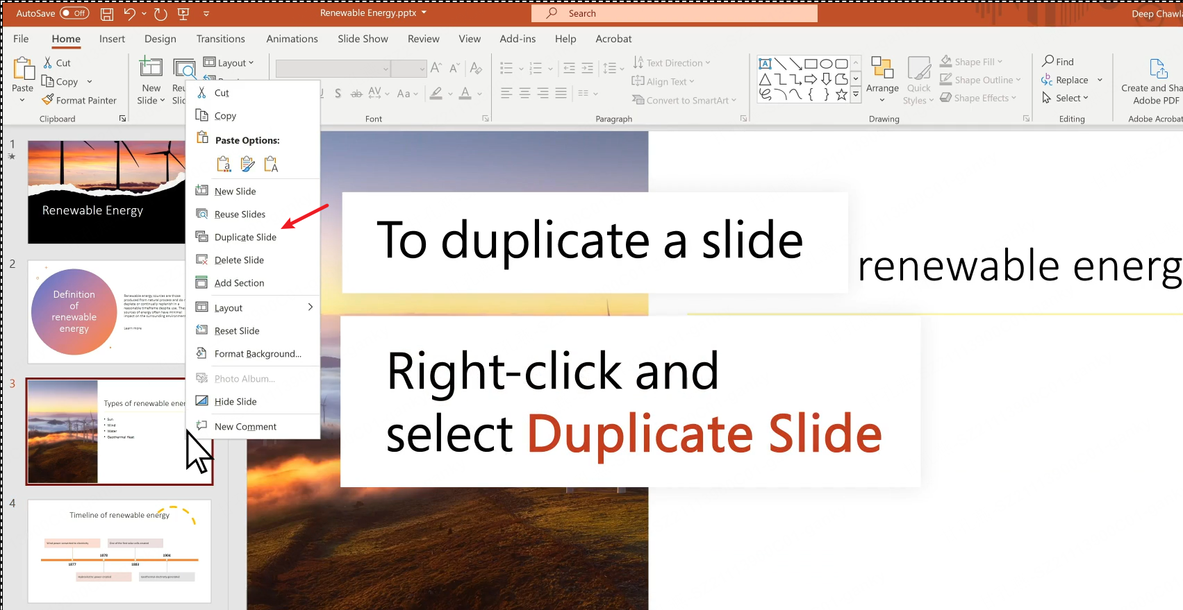Choose Add Section from context menu
The image size is (1183, 610).
point(254,282)
